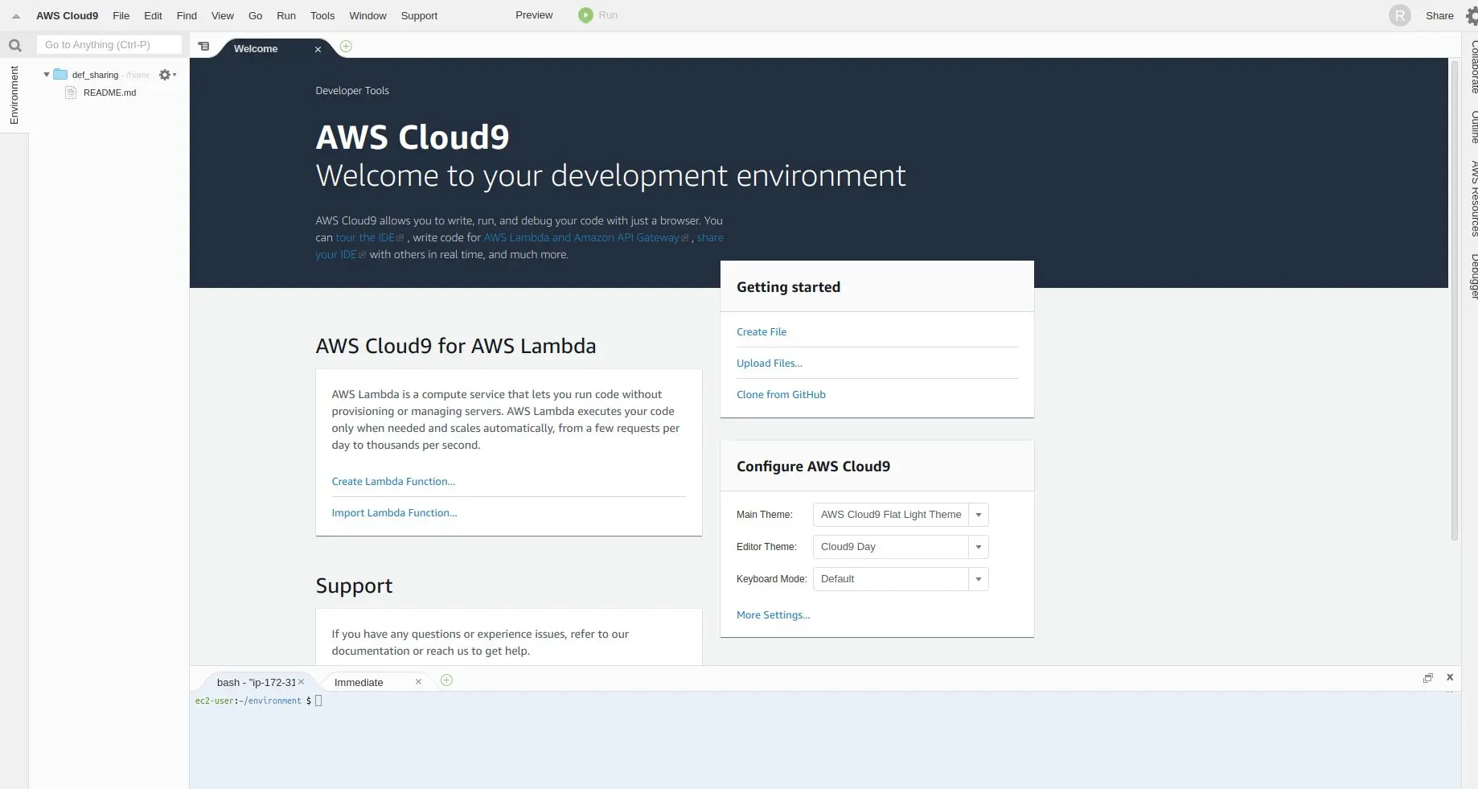Close the console panel with X icon

pos(1450,677)
